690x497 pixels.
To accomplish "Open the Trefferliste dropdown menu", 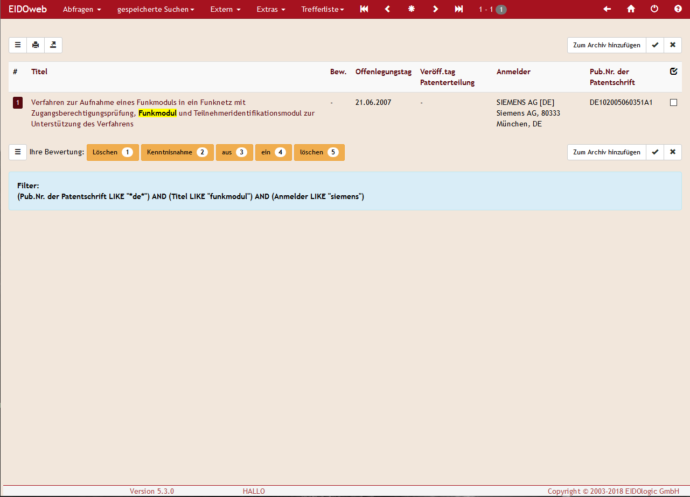I will 323,9.
